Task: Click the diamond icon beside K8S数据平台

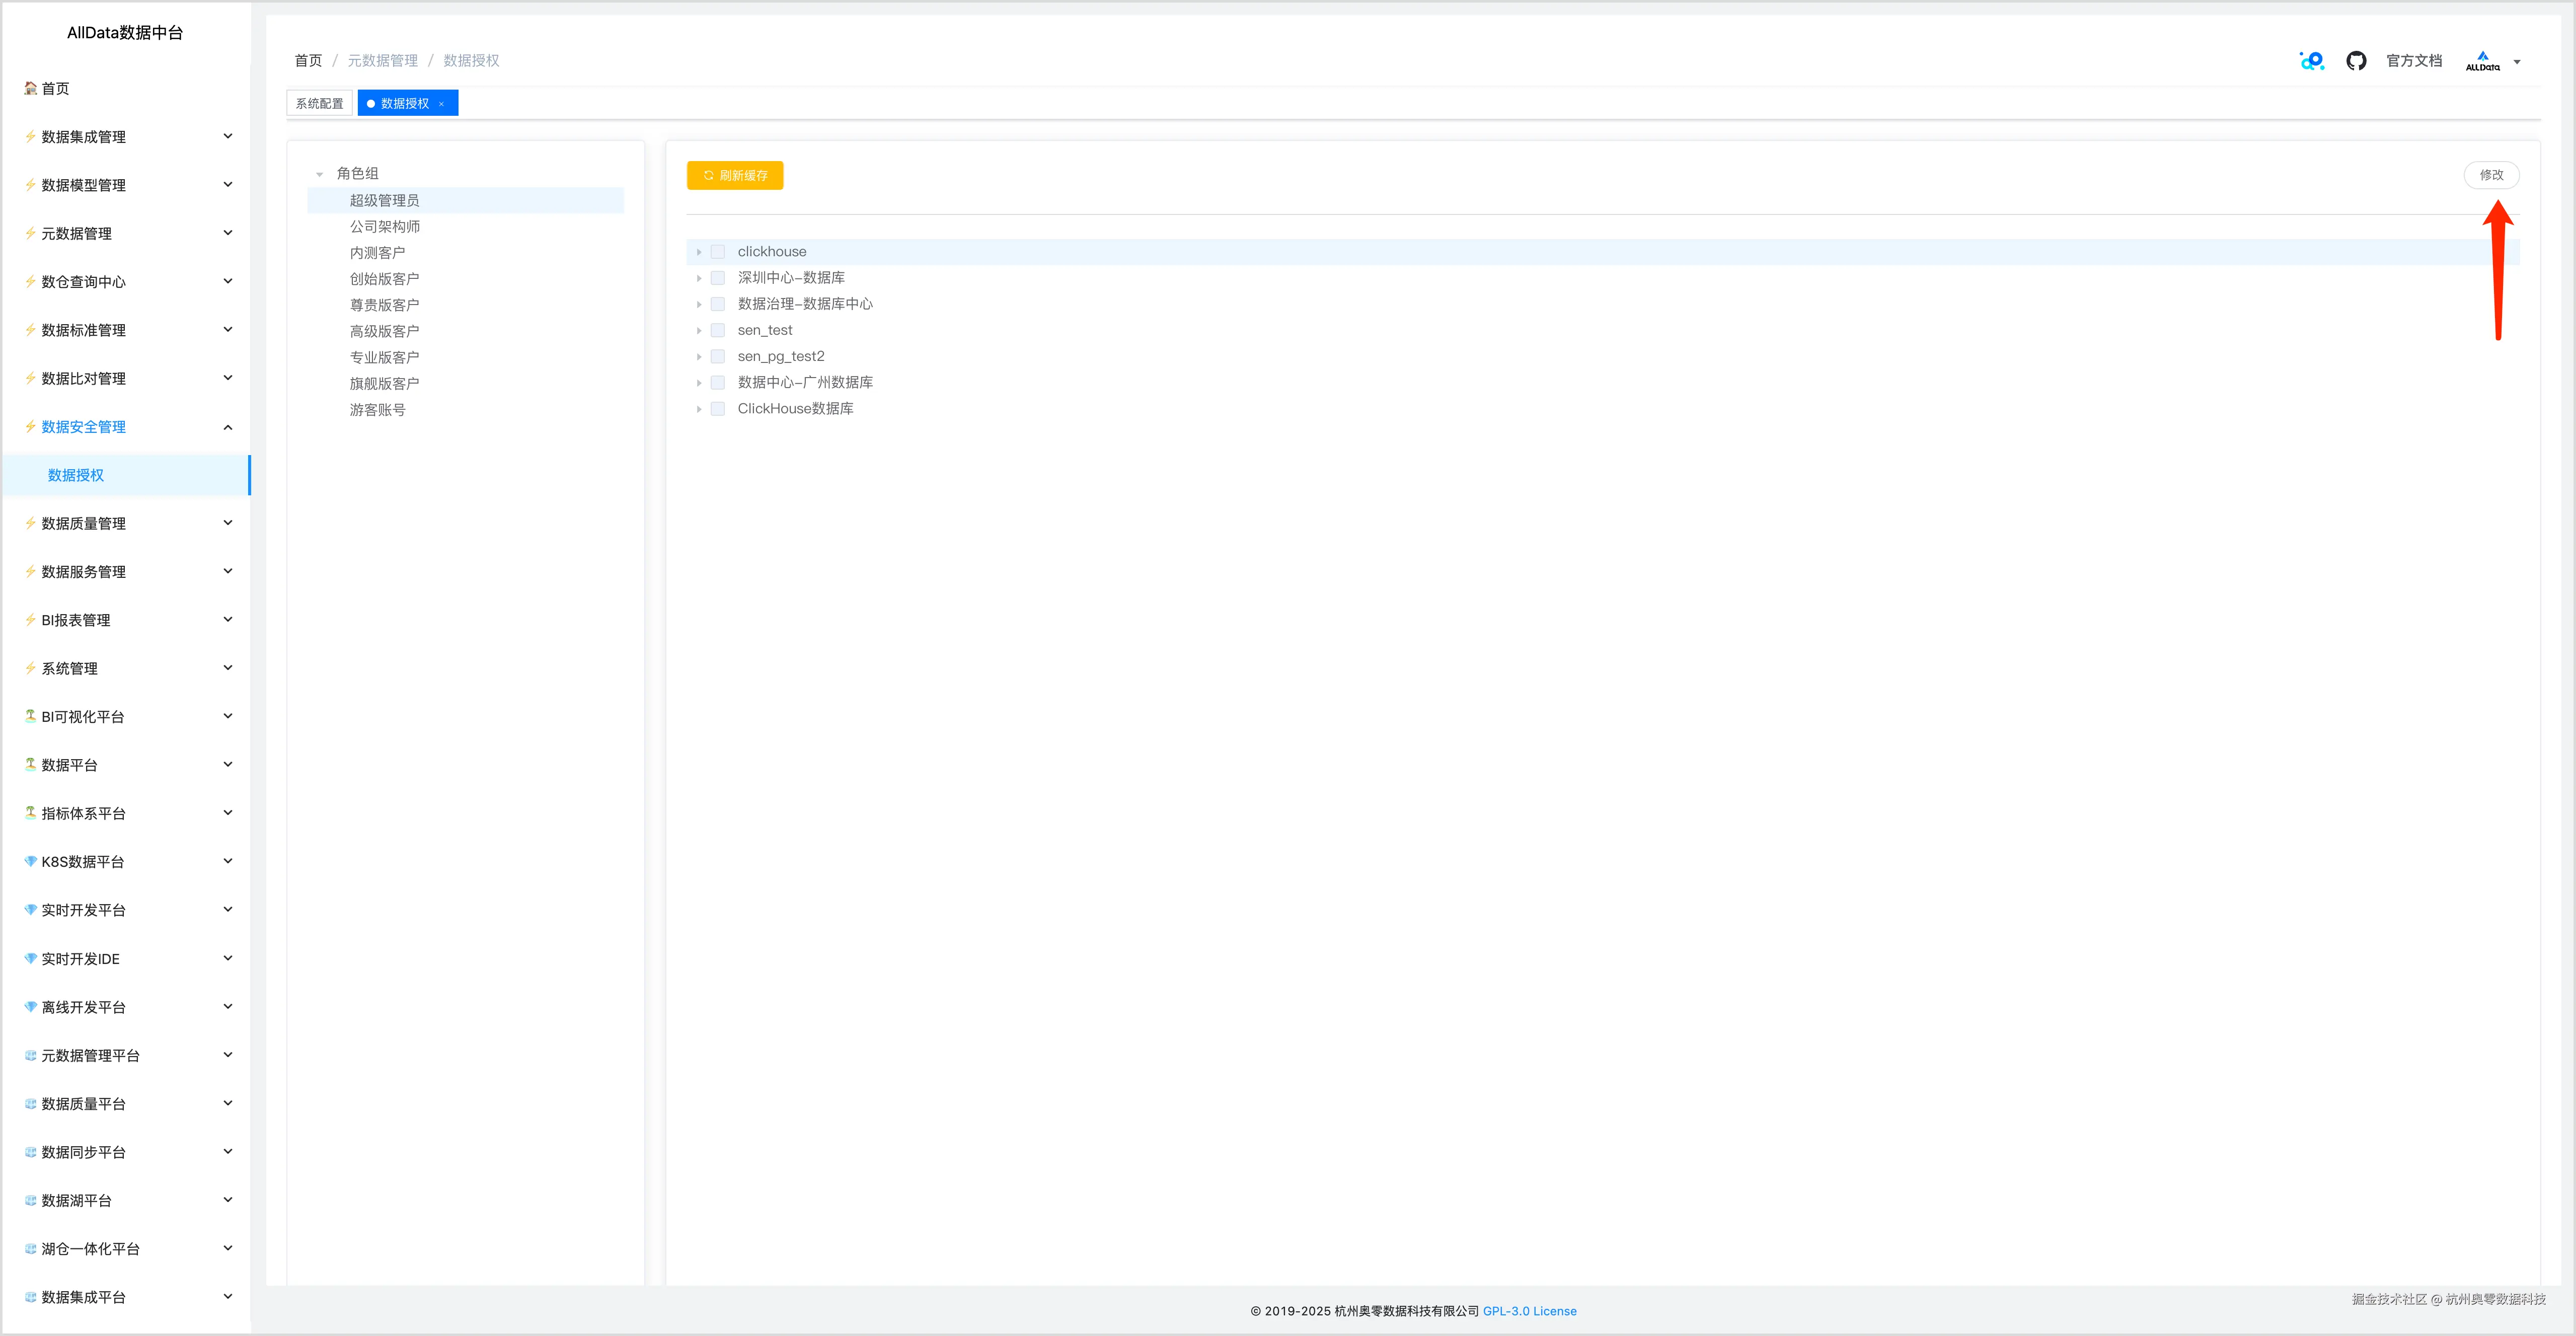Action: click(31, 861)
